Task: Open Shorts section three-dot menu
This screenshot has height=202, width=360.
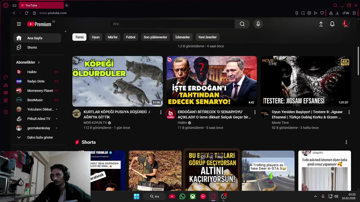Action: coord(346,142)
